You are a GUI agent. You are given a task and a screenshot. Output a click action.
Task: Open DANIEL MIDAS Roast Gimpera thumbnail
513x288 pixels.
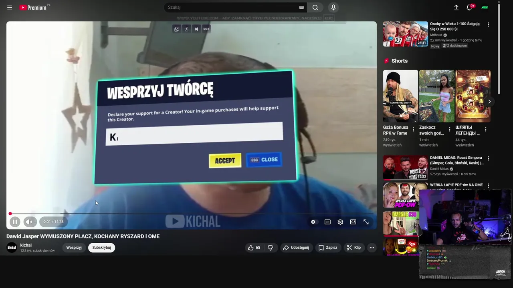click(405, 168)
